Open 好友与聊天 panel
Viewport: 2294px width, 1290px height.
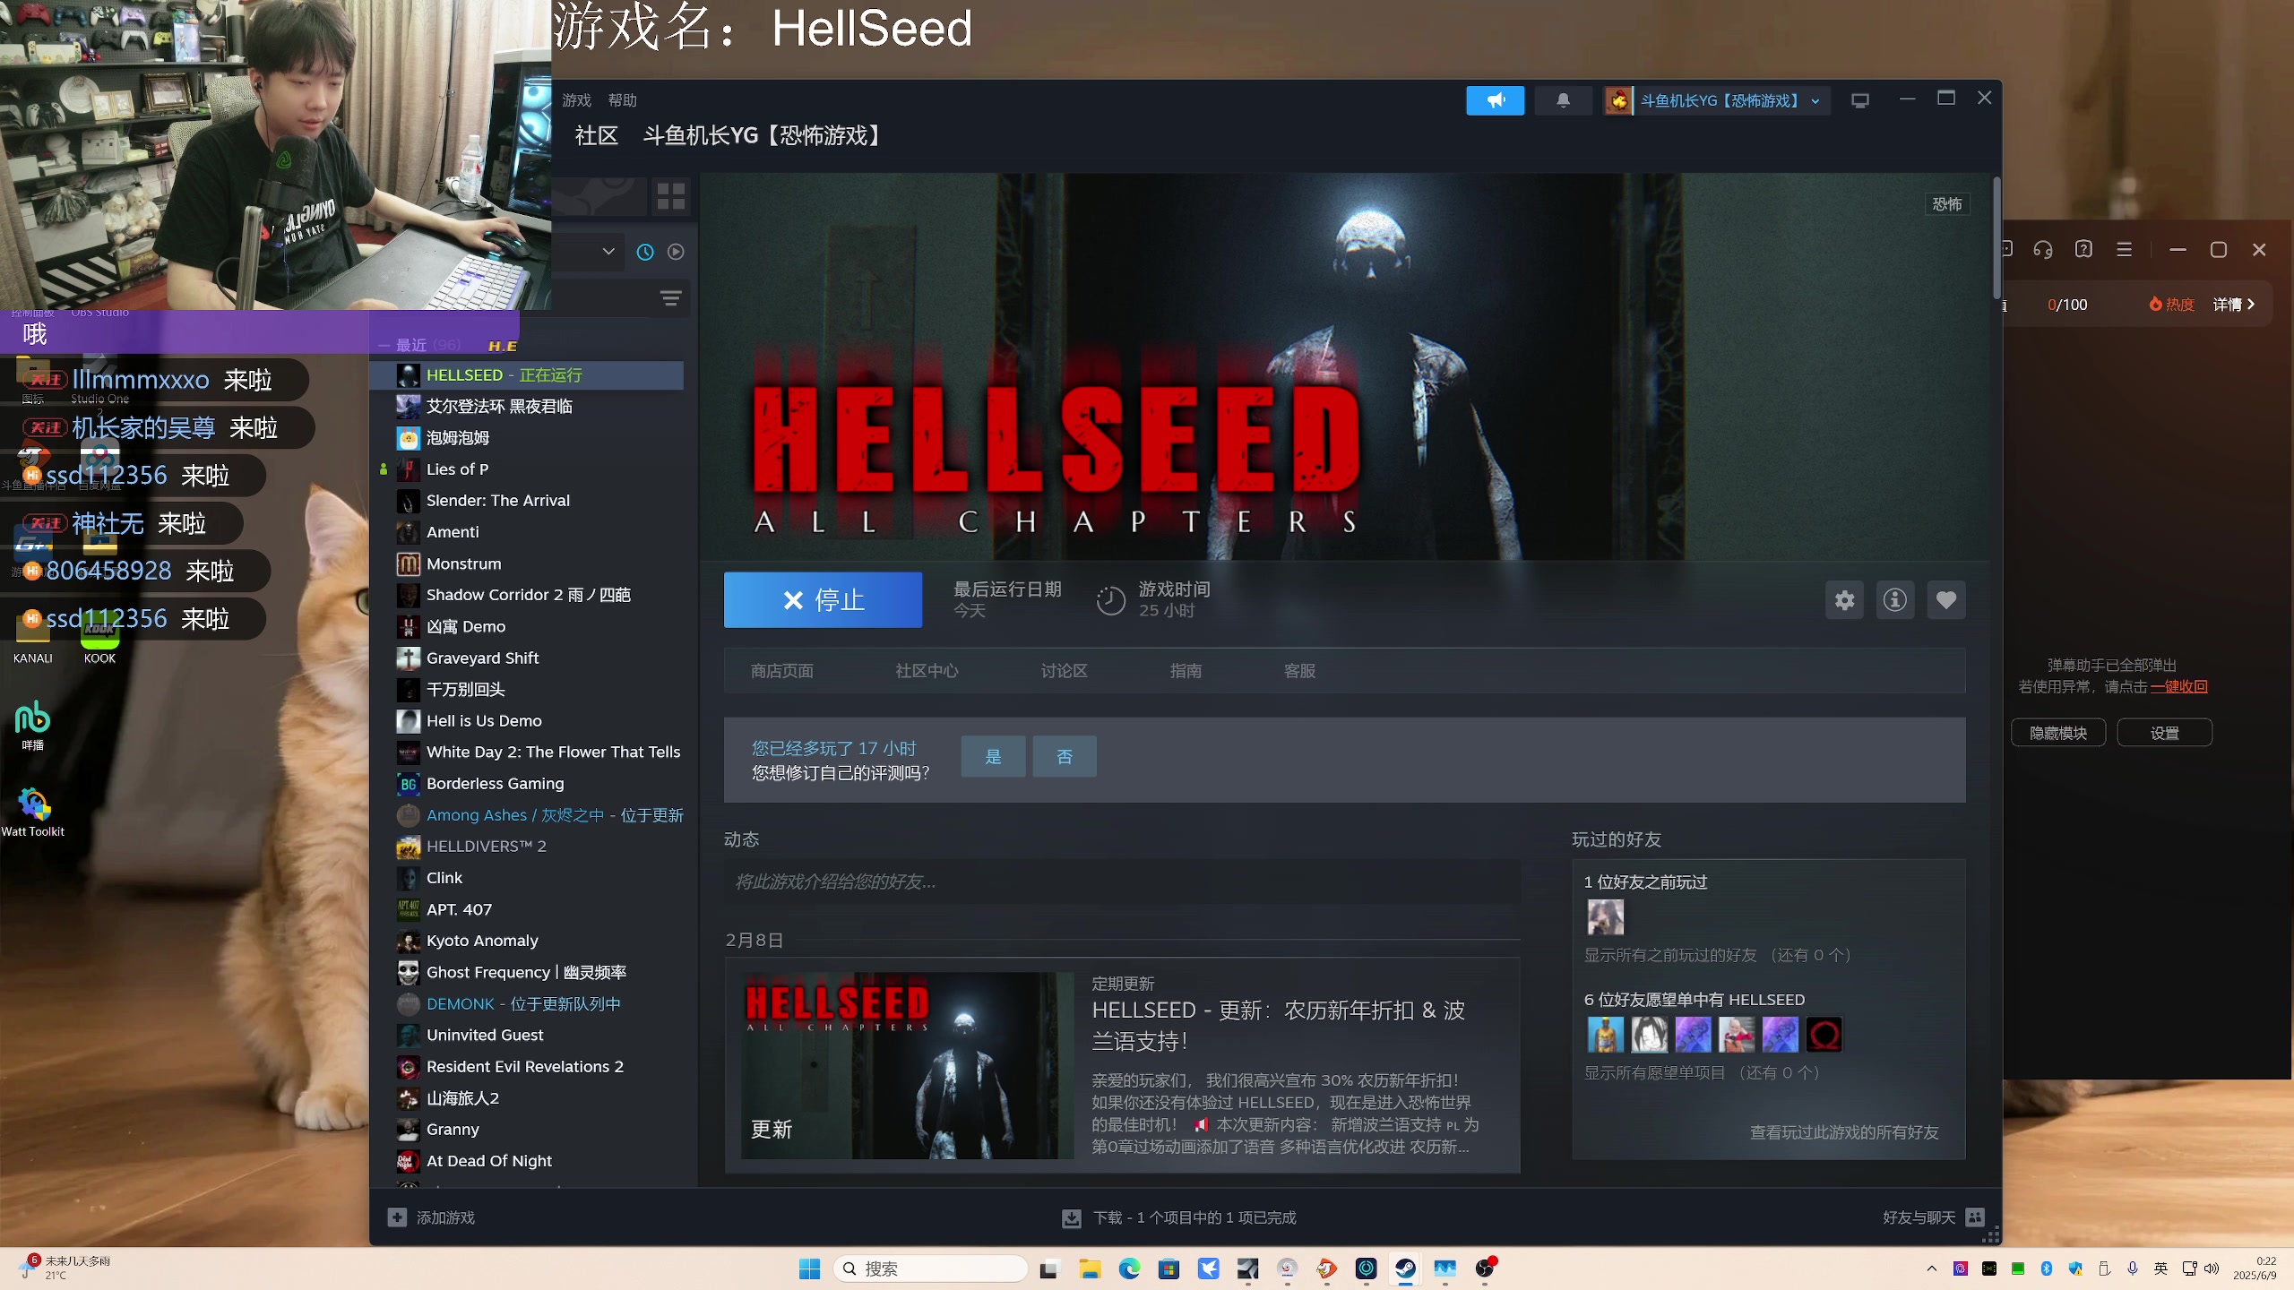pyautogui.click(x=1919, y=1217)
